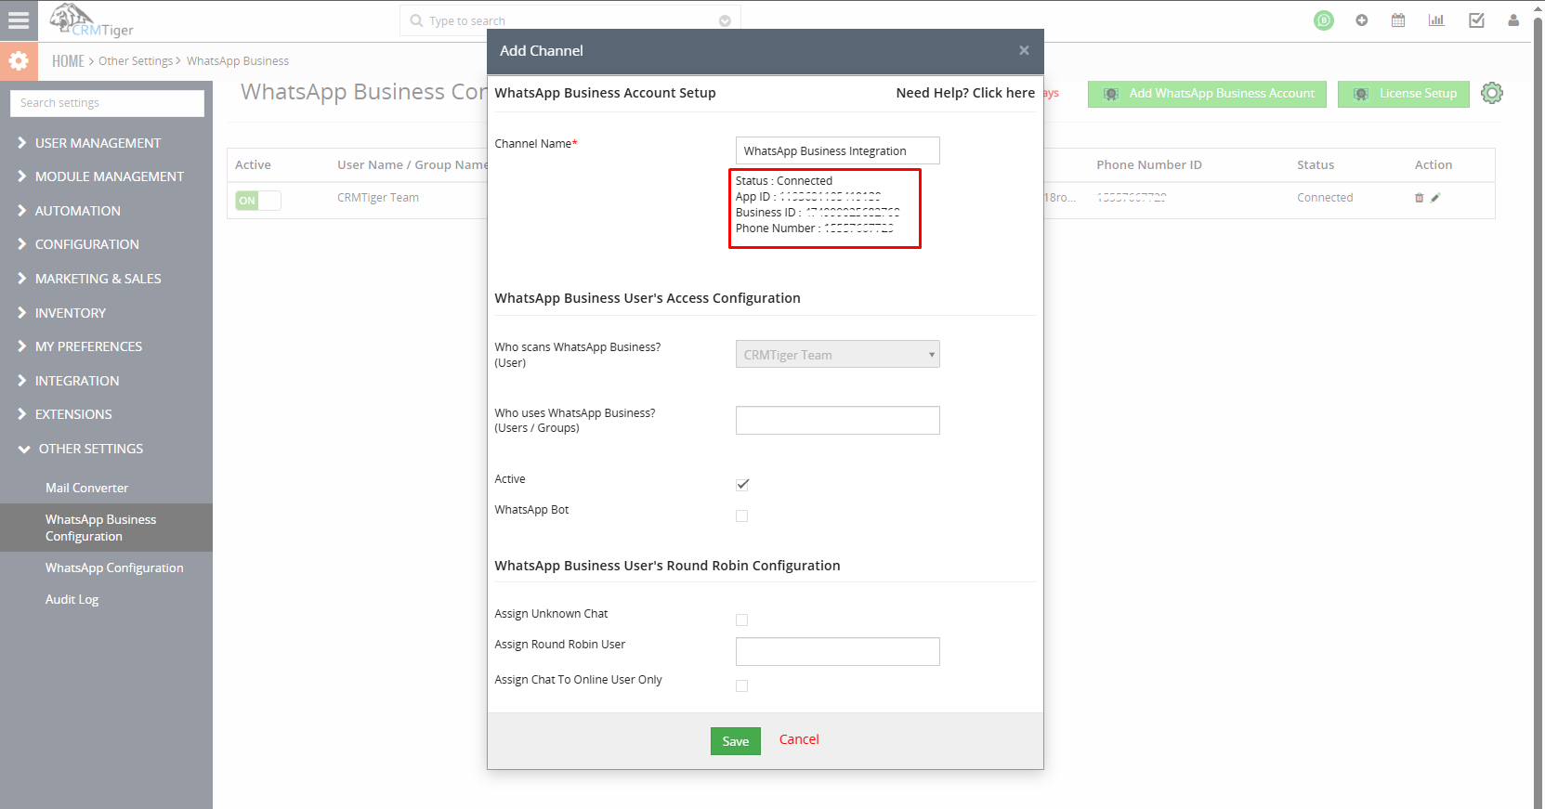Focus Who uses WhatsApp Business field

click(x=838, y=420)
